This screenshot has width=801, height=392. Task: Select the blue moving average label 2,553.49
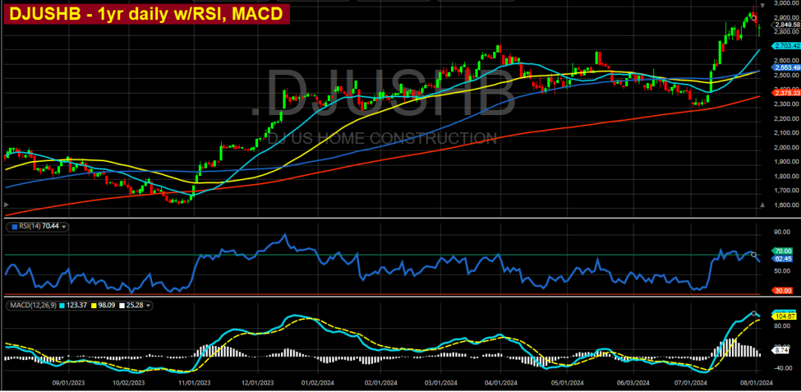pyautogui.click(x=785, y=68)
